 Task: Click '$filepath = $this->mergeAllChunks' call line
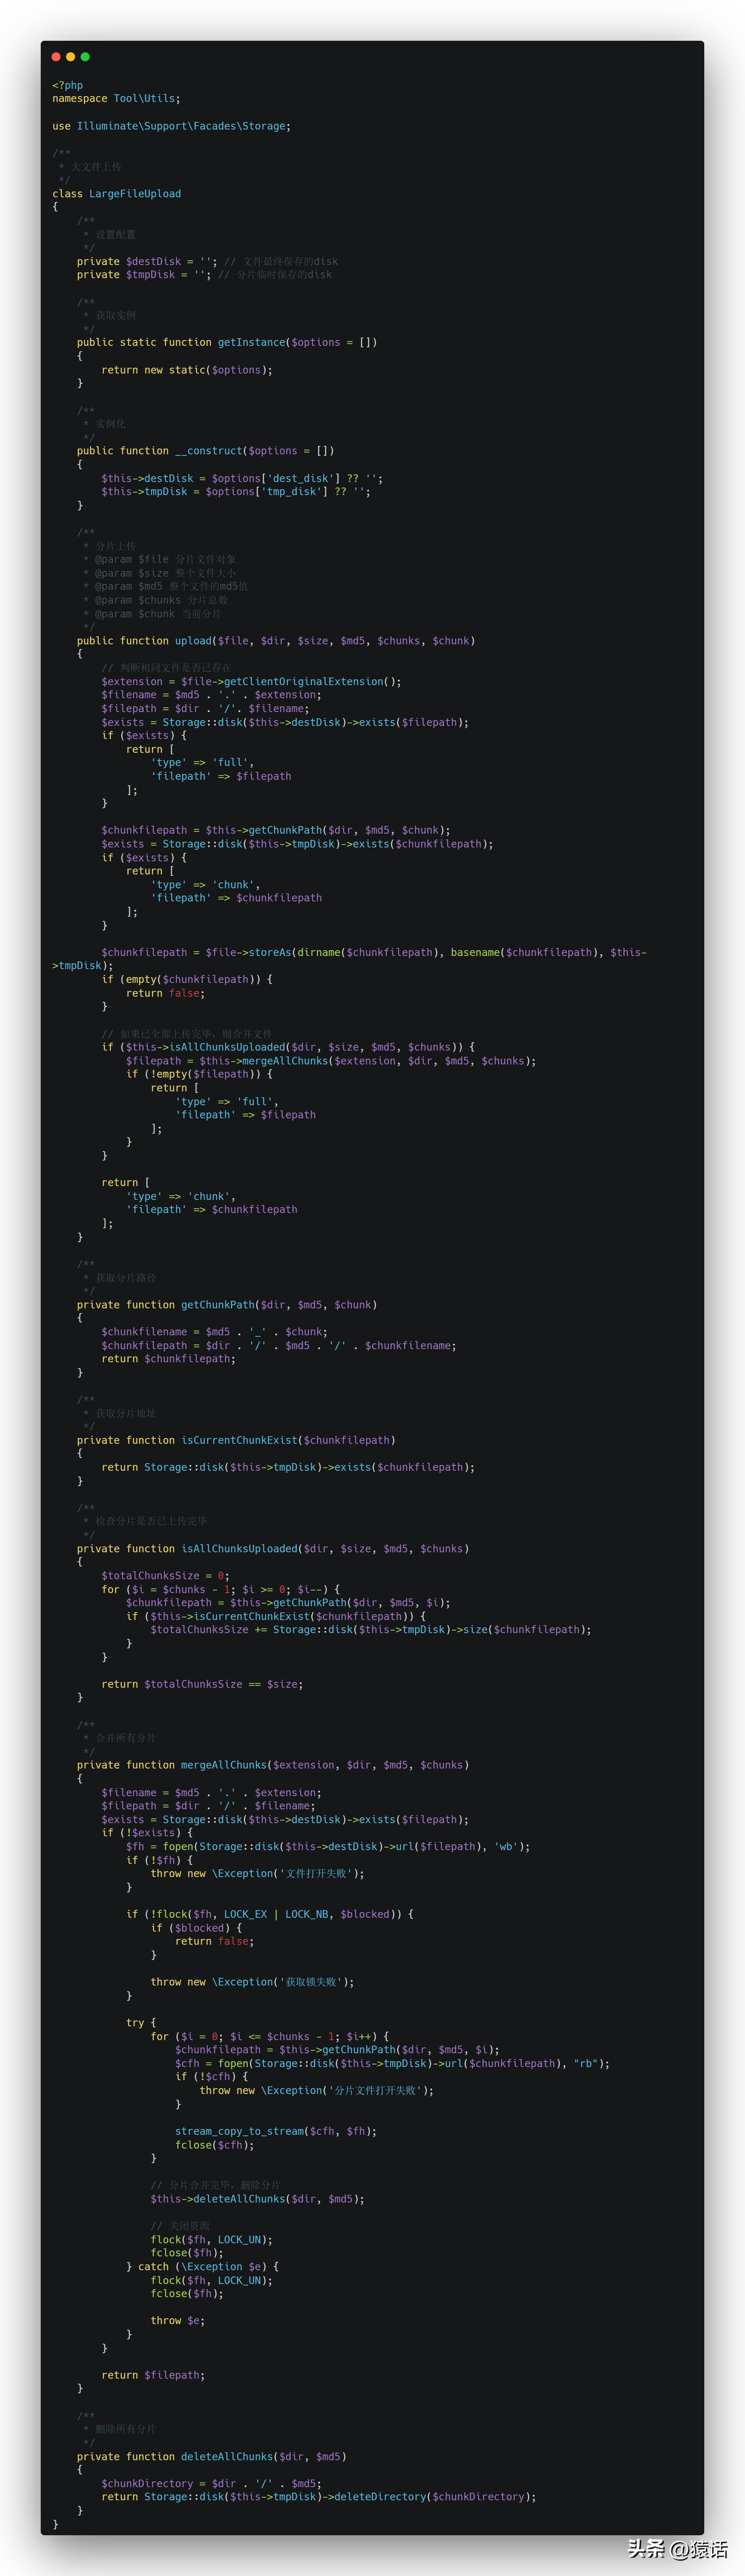click(x=331, y=1061)
